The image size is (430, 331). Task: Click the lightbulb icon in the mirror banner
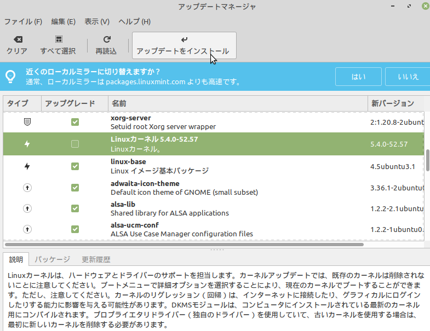10,77
